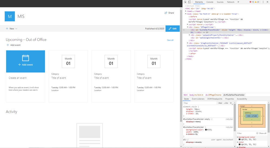Click the plus icon next to Add event under heading

coord(8,45)
